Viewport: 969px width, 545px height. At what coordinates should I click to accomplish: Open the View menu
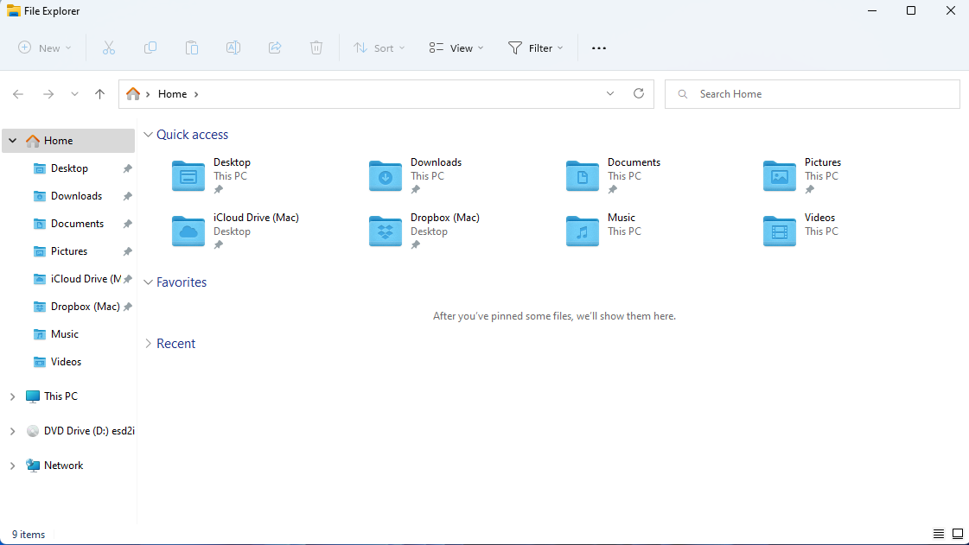(x=456, y=48)
